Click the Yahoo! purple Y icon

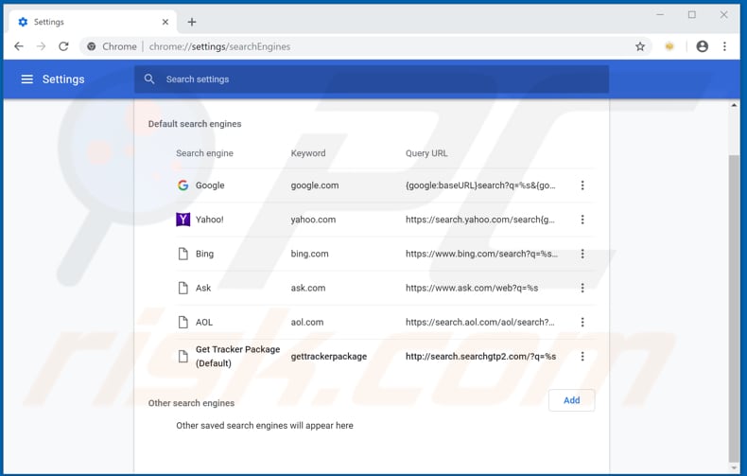[x=182, y=220]
